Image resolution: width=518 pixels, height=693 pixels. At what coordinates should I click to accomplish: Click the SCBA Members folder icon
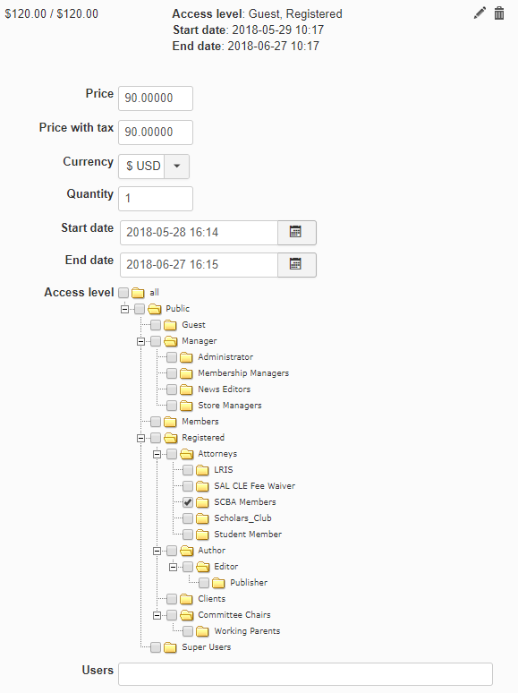(x=202, y=502)
